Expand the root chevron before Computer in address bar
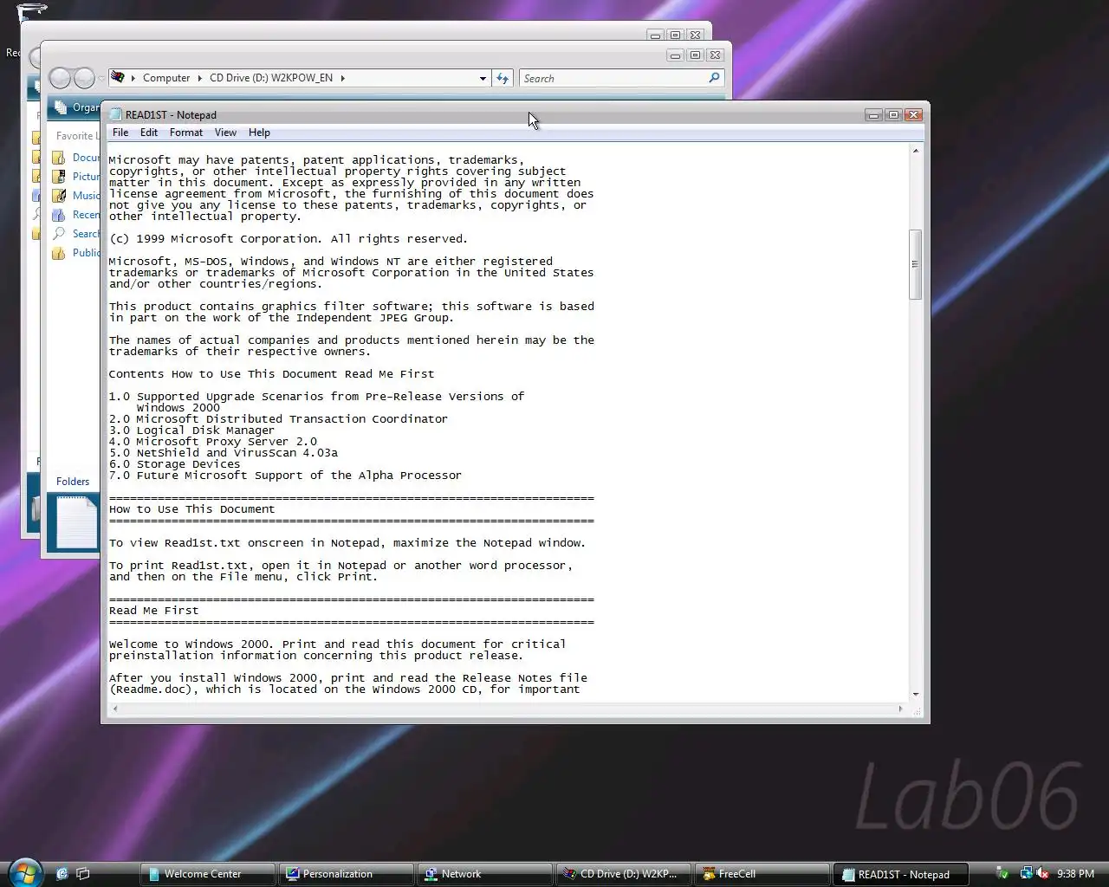 (133, 78)
